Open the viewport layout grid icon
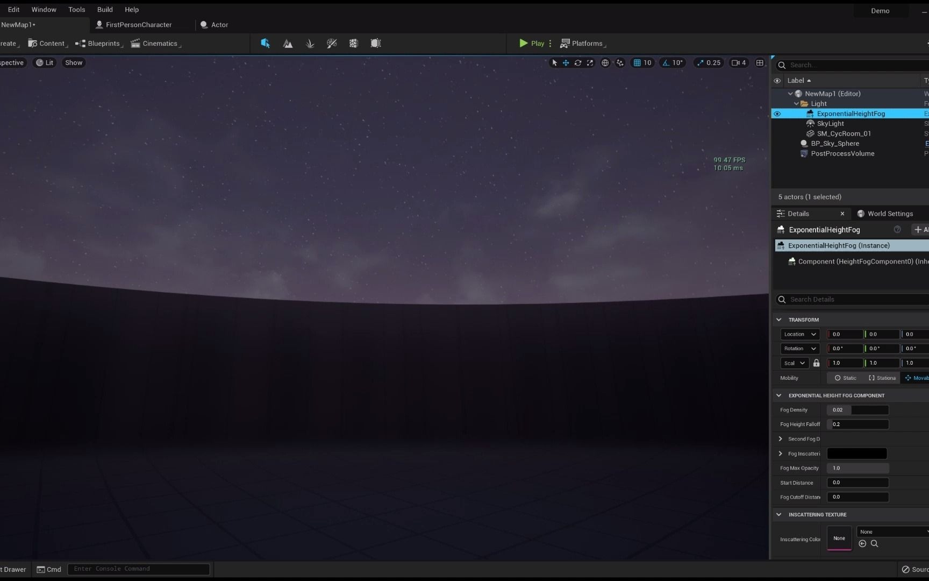This screenshot has height=581, width=929. click(x=760, y=63)
